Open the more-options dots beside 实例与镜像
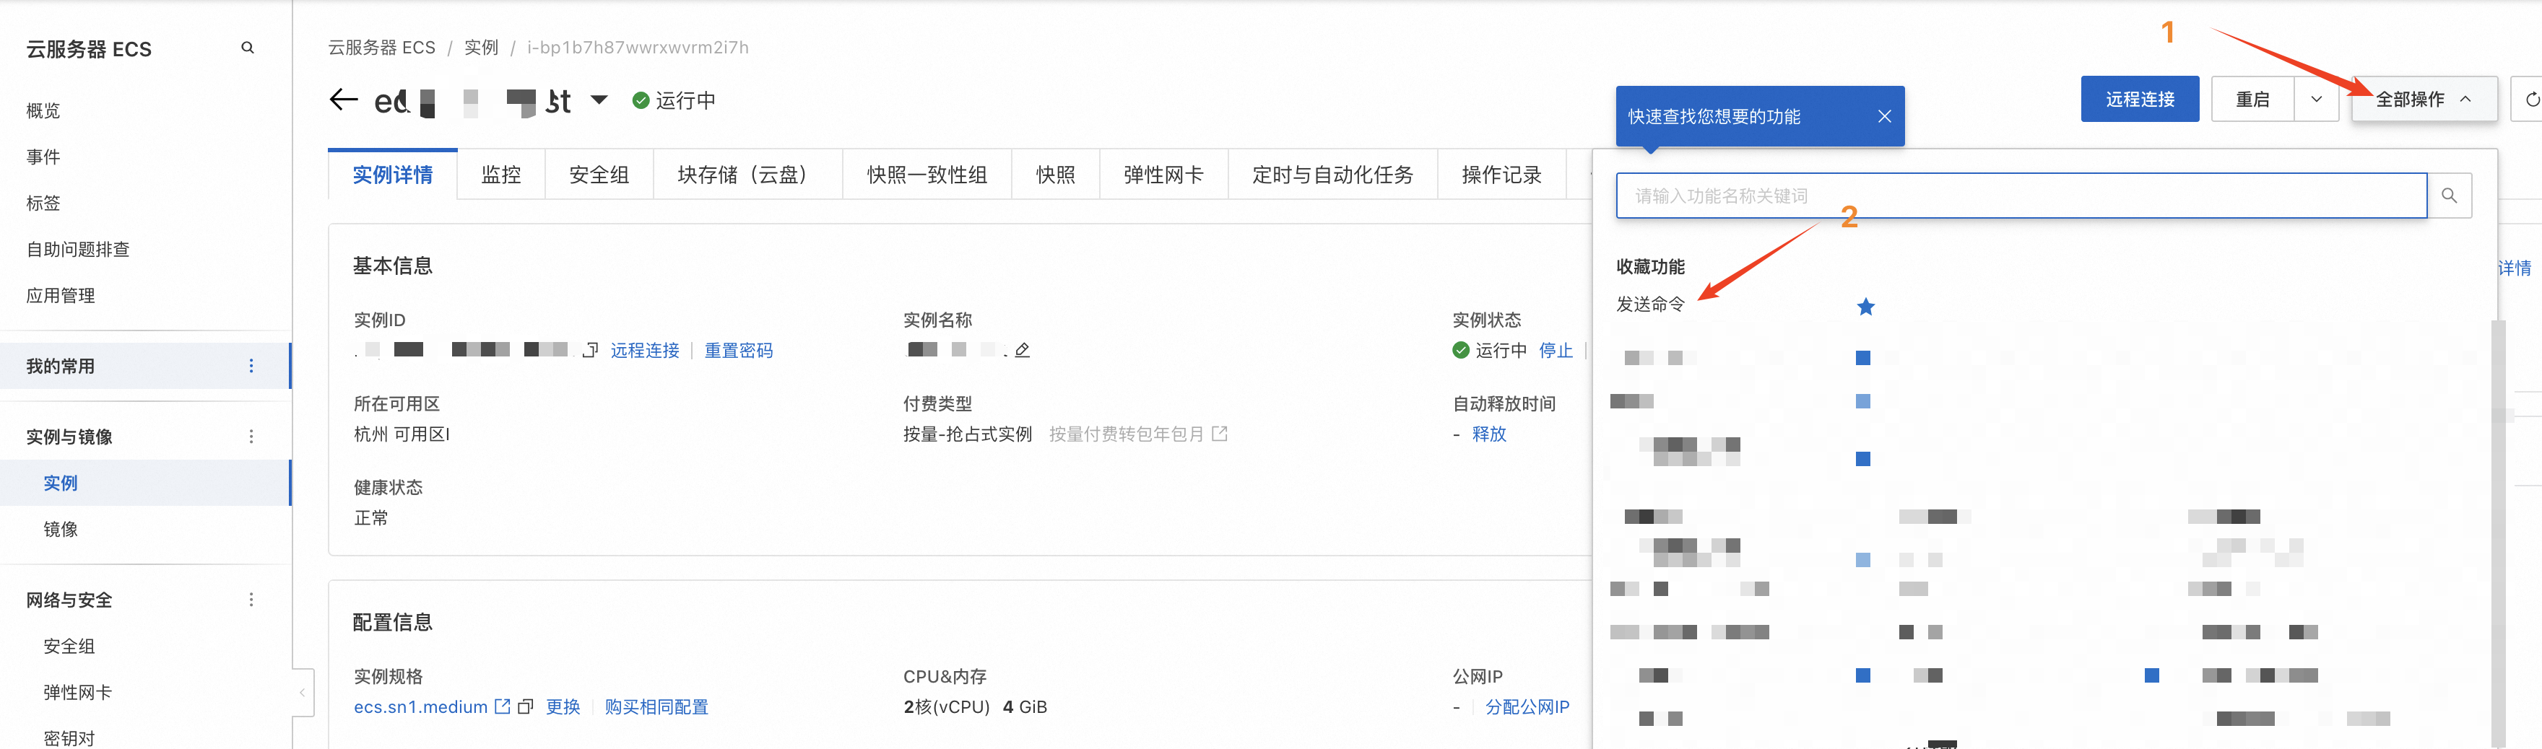 point(251,437)
